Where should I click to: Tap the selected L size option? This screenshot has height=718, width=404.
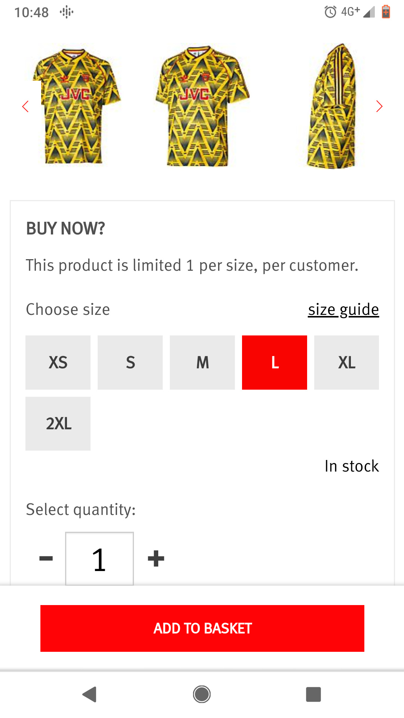(x=275, y=362)
